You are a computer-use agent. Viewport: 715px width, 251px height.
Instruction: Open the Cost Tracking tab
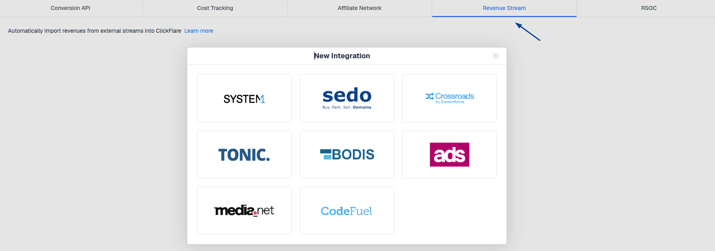pyautogui.click(x=215, y=8)
